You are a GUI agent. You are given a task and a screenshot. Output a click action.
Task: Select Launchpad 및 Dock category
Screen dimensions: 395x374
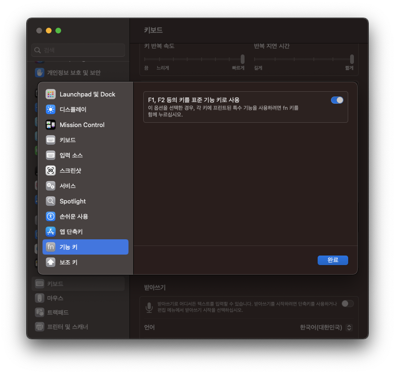(x=85, y=94)
